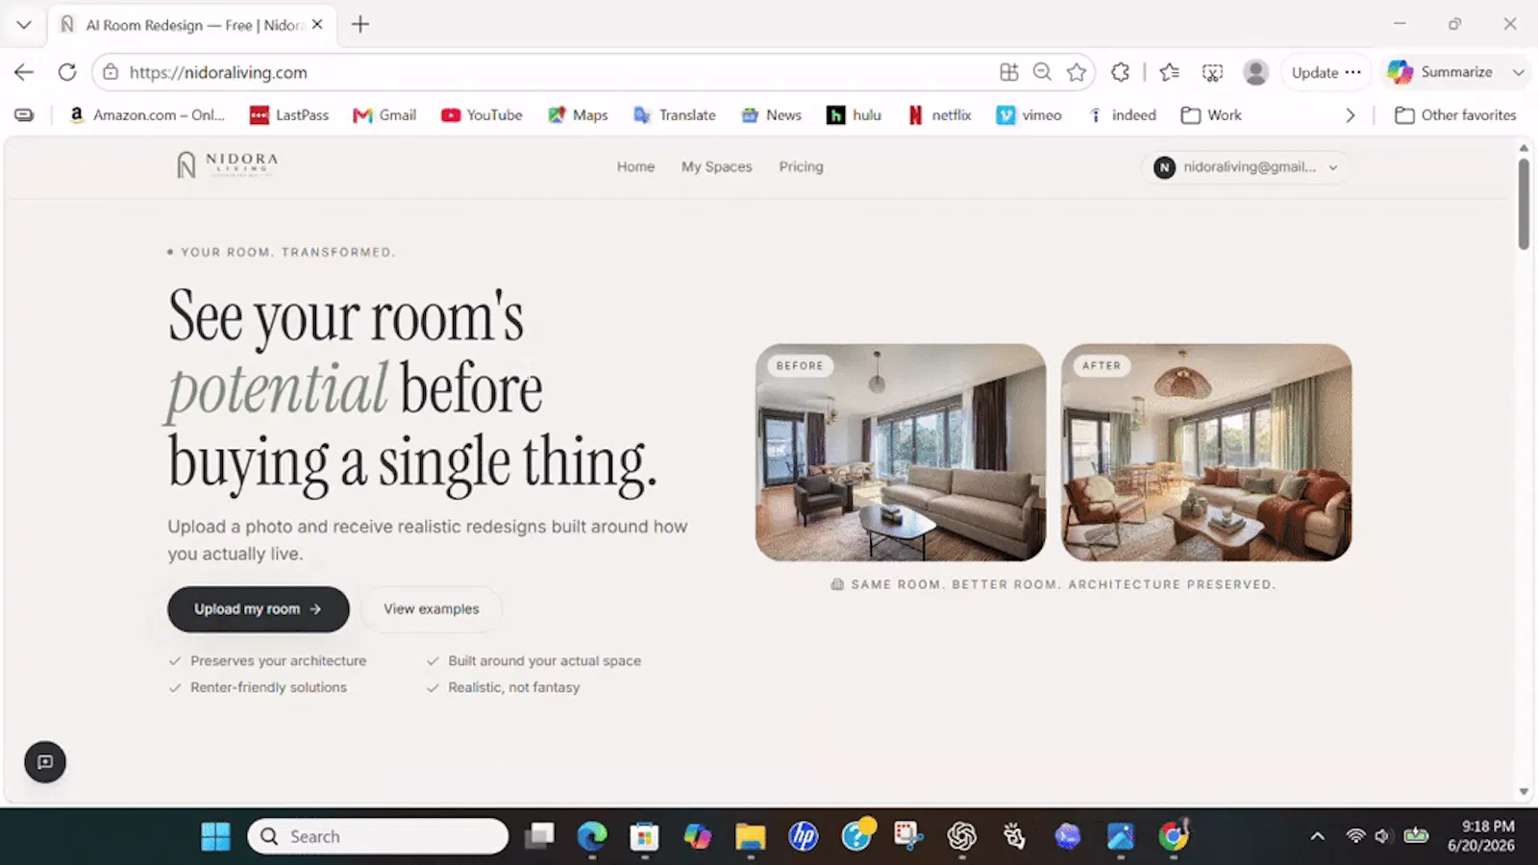This screenshot has height=865, width=1538.
Task: Open the tab search chevron
Action: click(24, 24)
